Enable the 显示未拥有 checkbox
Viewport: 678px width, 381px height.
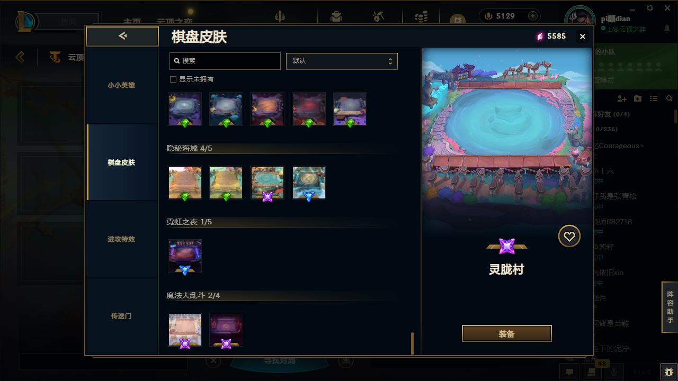(173, 79)
